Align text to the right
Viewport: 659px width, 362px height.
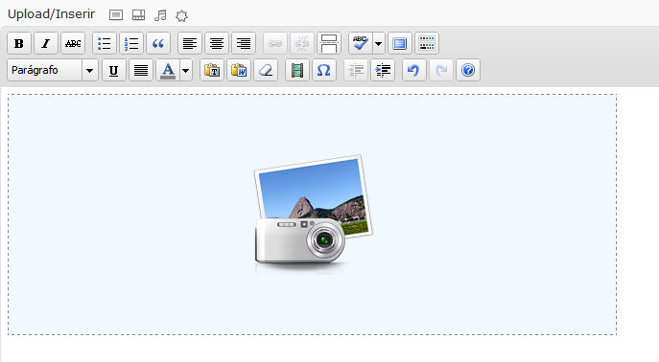[x=244, y=43]
